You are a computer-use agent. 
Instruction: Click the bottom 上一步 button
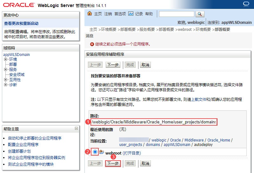click(96, 163)
